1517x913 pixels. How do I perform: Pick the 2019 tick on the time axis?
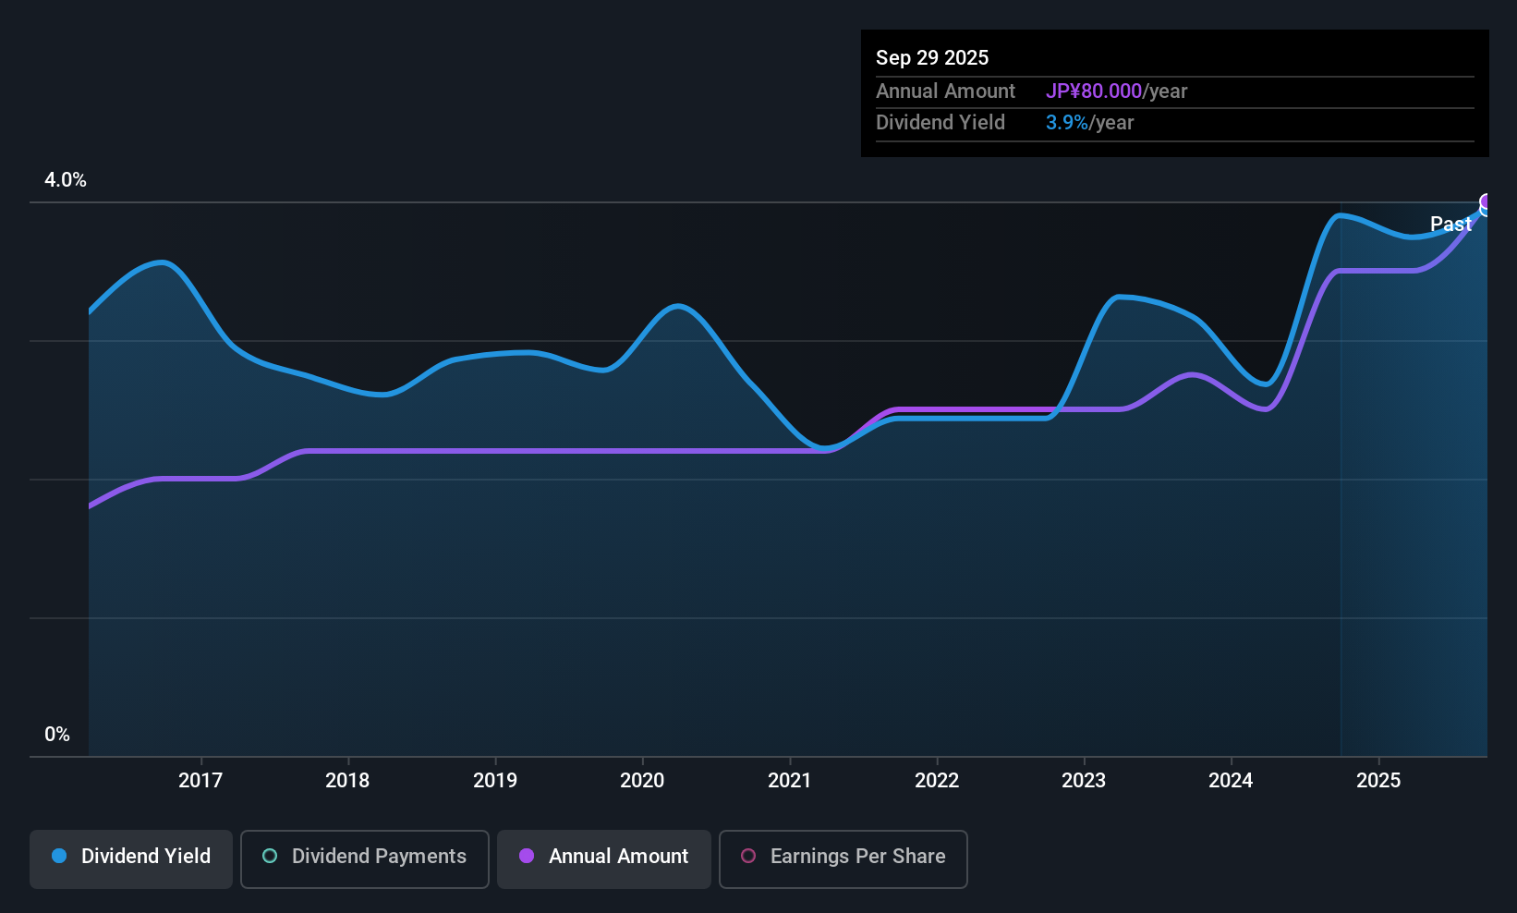(x=495, y=781)
